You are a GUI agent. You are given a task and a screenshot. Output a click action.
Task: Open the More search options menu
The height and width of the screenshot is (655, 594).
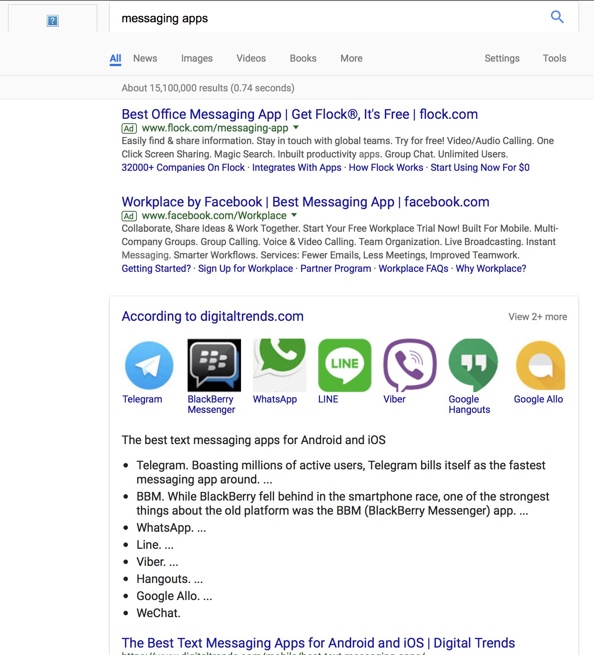(351, 58)
